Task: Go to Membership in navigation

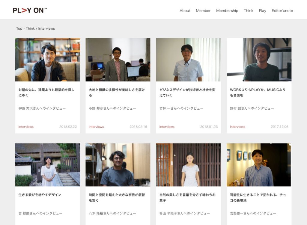Action: point(227,10)
